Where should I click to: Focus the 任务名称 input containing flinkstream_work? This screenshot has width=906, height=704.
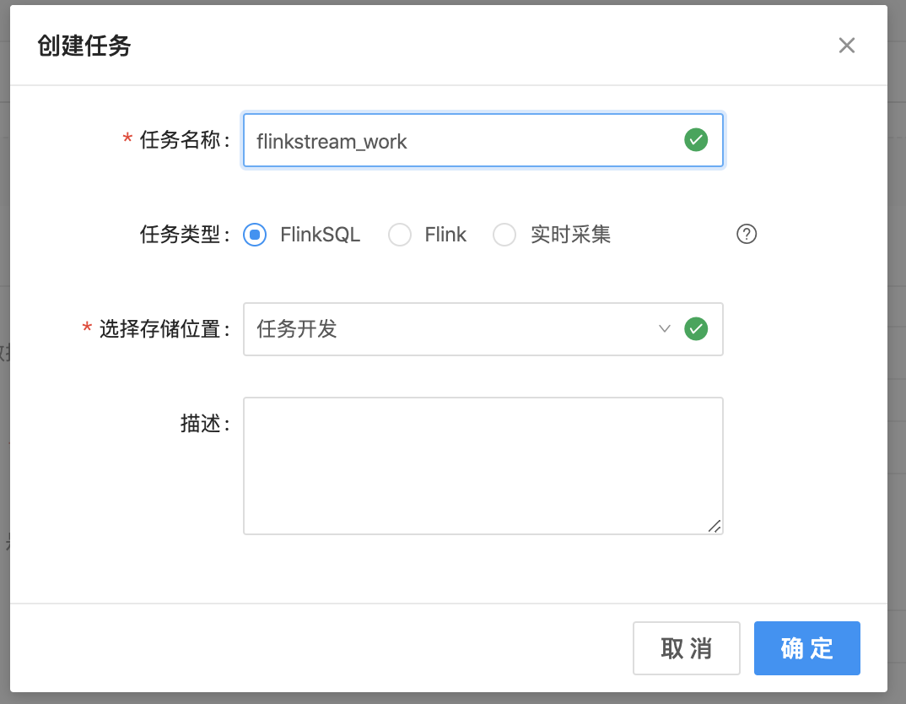[x=483, y=140]
